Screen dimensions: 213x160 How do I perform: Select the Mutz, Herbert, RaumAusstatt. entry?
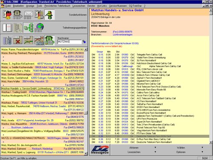[x=43, y=106]
